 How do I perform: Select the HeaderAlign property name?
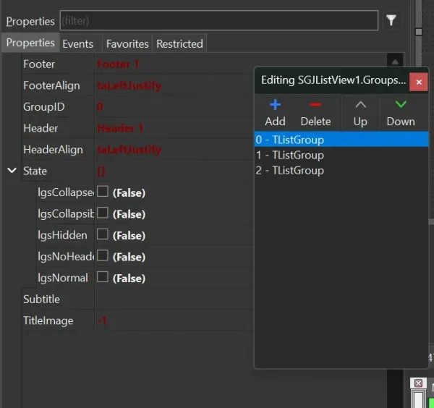(x=53, y=150)
